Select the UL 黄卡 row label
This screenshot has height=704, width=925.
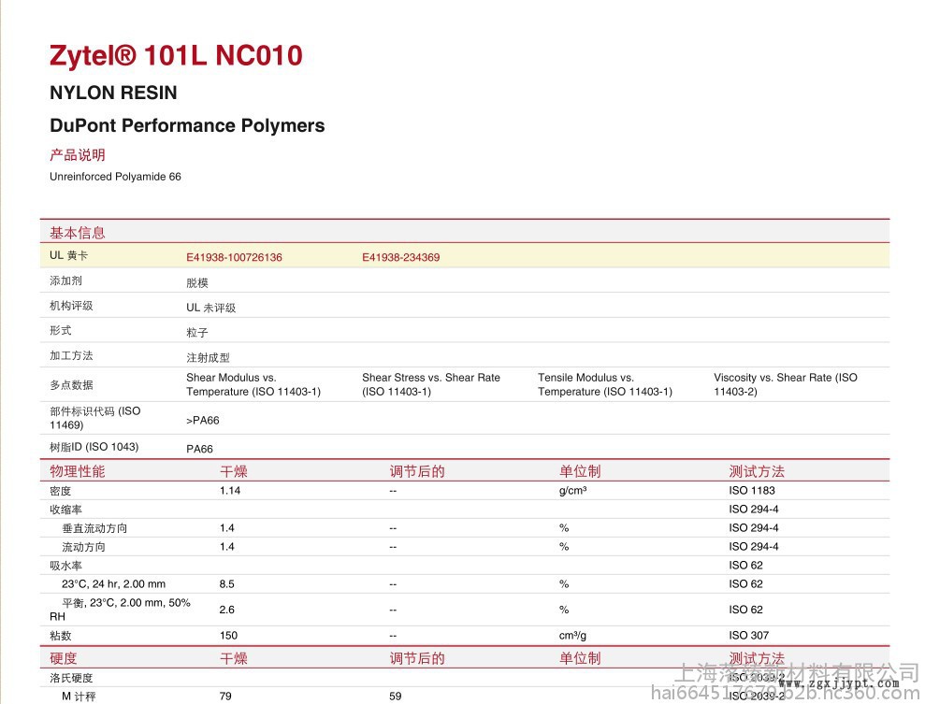click(68, 256)
